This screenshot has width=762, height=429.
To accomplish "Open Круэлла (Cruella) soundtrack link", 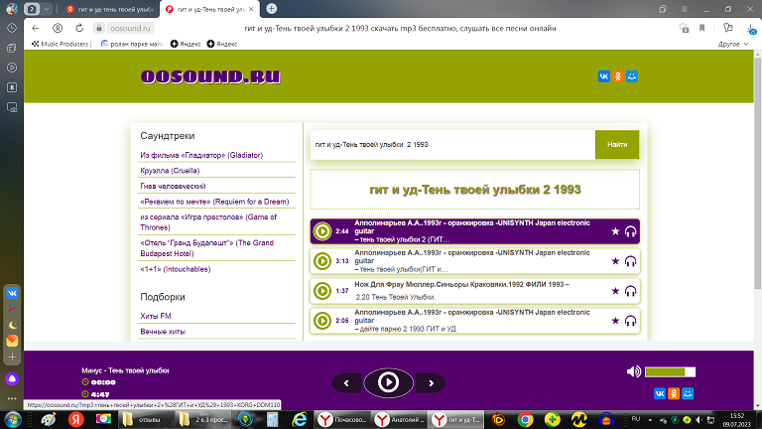I will coord(170,171).
